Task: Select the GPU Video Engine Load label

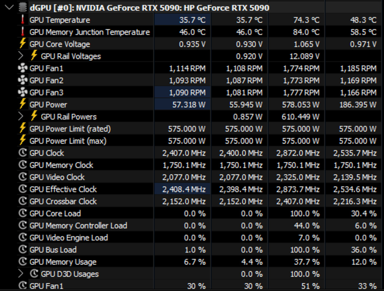Action: pos(69,238)
